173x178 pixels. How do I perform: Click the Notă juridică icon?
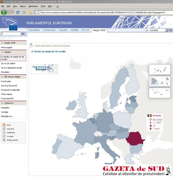4,140
